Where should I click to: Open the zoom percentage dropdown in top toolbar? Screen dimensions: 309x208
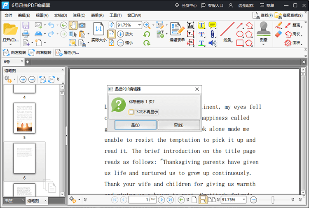click(139, 25)
